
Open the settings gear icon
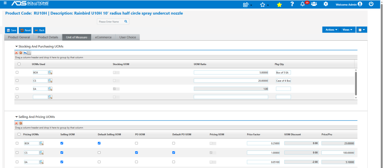click(x=326, y=4)
